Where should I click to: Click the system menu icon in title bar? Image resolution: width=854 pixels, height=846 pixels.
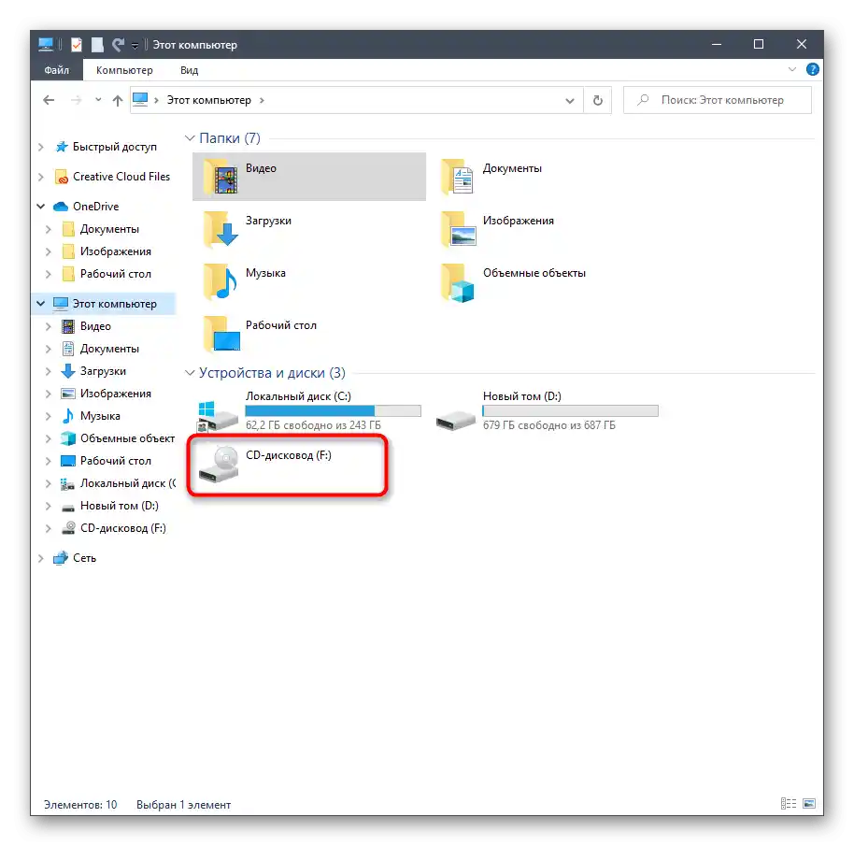[46, 45]
